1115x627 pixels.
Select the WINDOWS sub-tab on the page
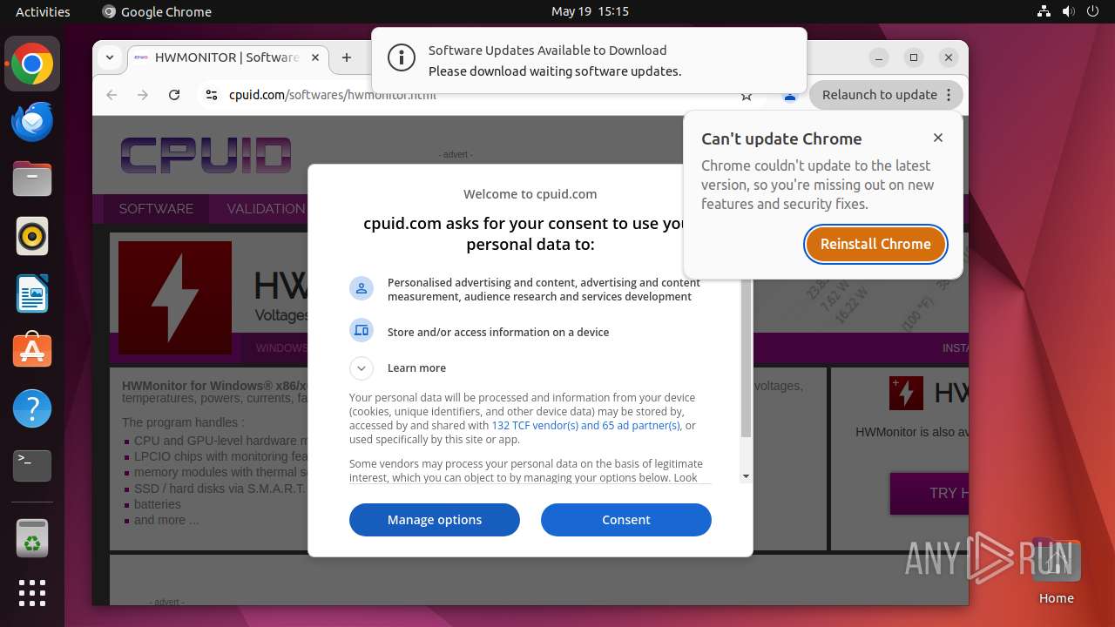[280, 347]
